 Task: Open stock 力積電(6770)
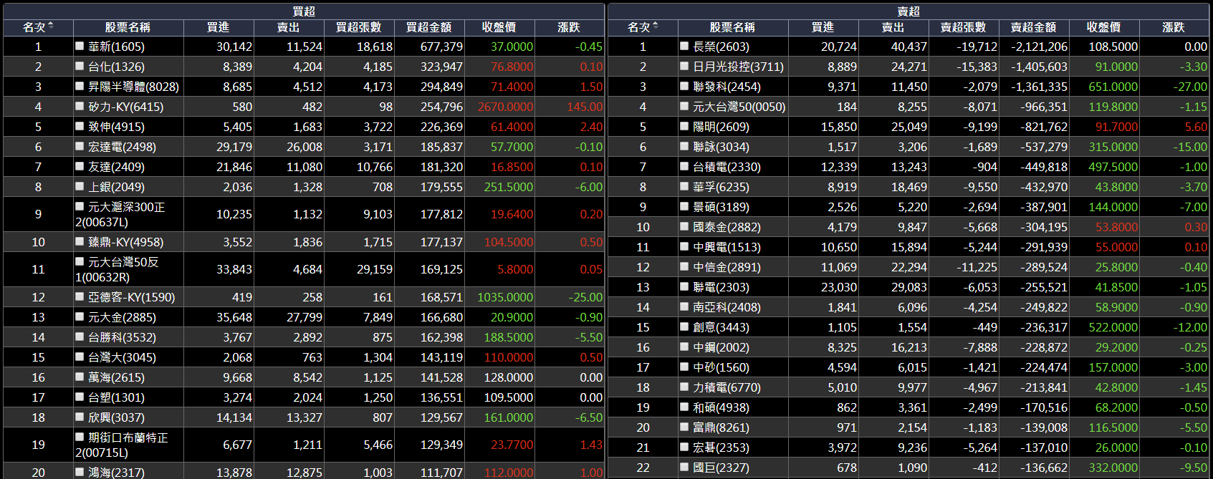click(727, 387)
